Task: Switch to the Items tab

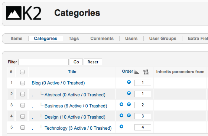Action: coord(16,39)
